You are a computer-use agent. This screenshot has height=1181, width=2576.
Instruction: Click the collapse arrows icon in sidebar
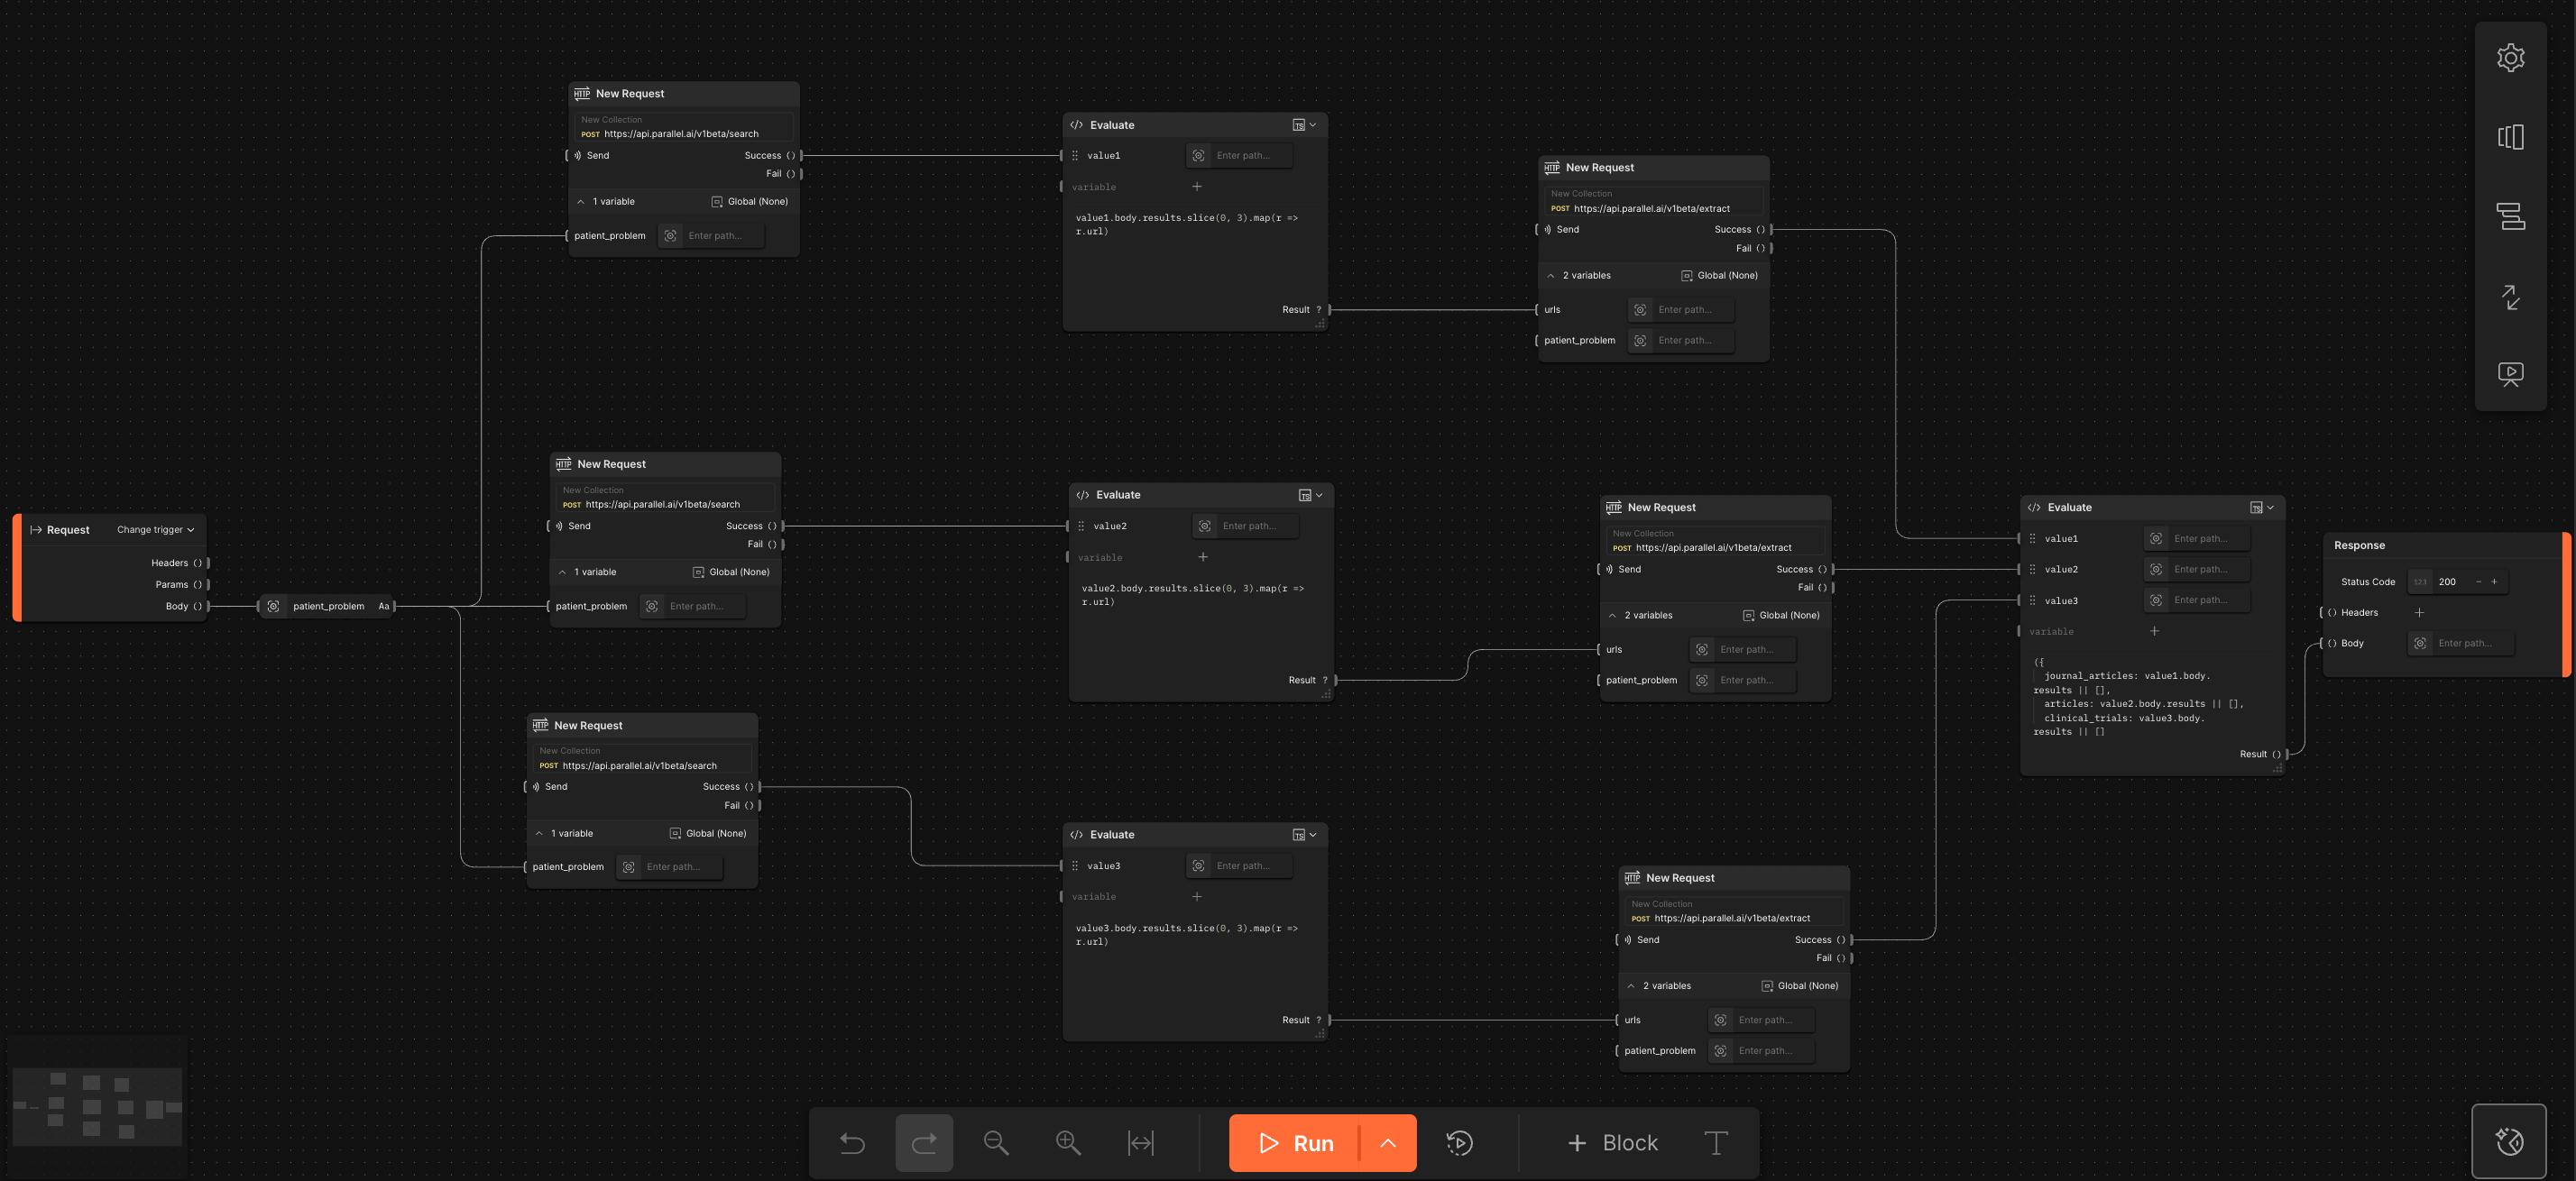(x=2510, y=296)
